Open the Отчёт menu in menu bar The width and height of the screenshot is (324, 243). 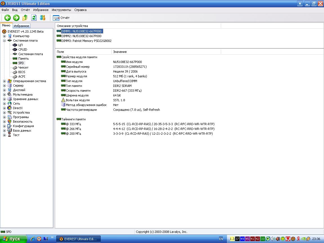click(x=25, y=10)
